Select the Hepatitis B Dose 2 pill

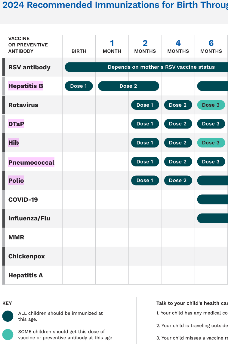click(128, 86)
